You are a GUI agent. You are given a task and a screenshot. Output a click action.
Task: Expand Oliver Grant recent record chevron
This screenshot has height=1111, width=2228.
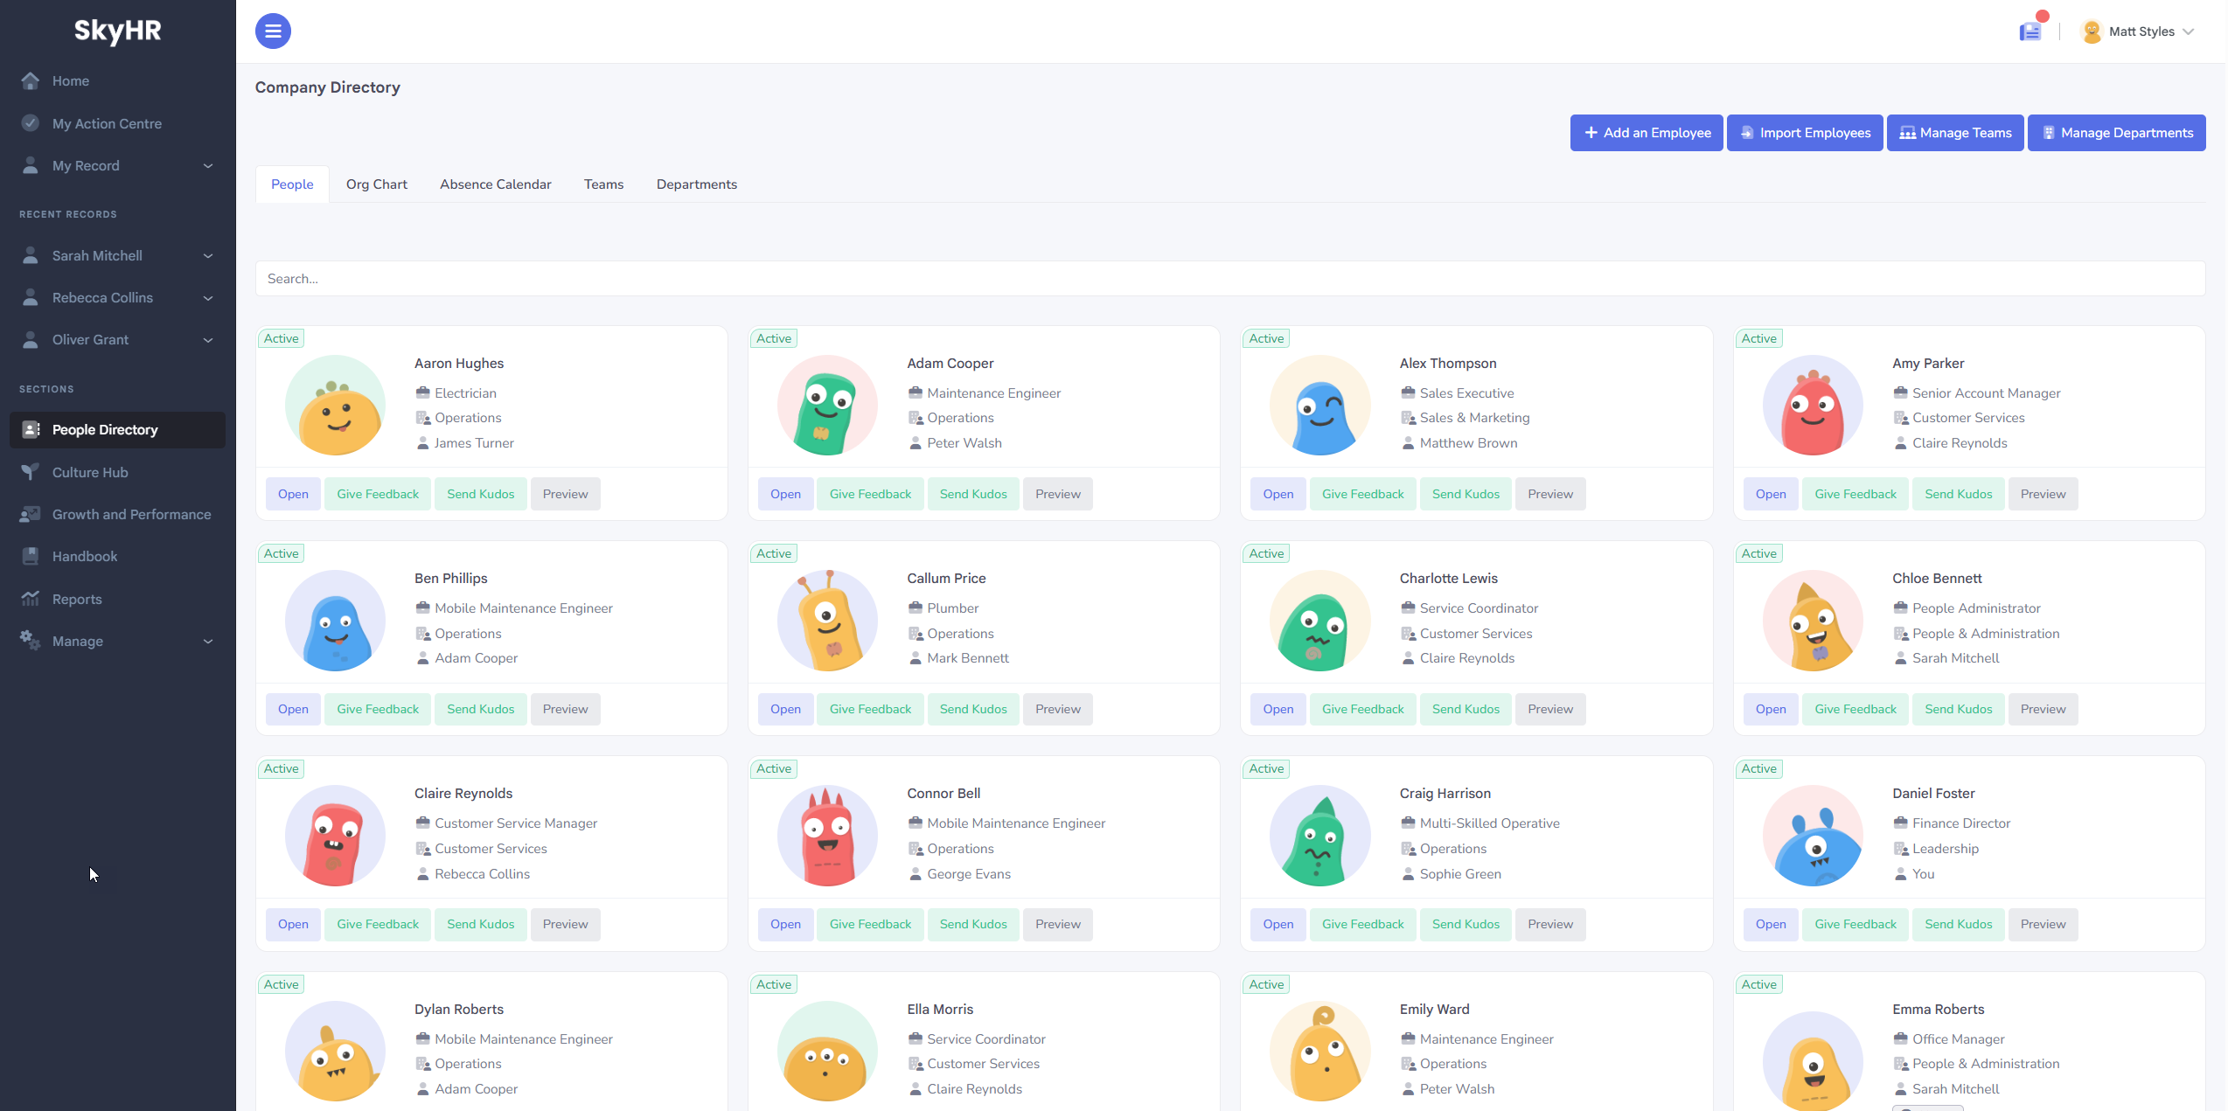click(208, 340)
